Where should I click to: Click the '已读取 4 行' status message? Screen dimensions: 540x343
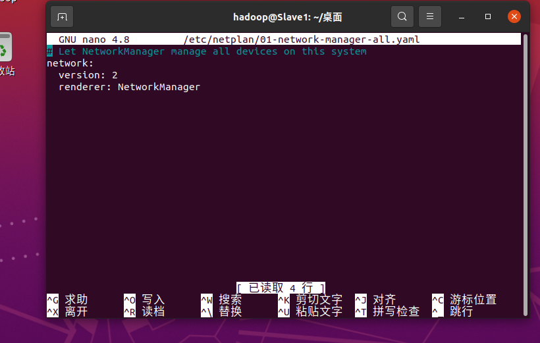tap(281, 288)
